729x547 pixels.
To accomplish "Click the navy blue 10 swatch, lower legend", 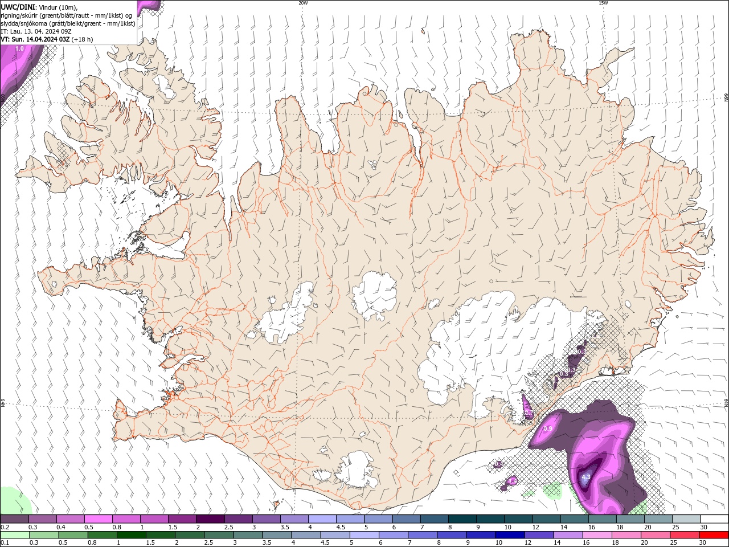I will pyautogui.click(x=510, y=535).
